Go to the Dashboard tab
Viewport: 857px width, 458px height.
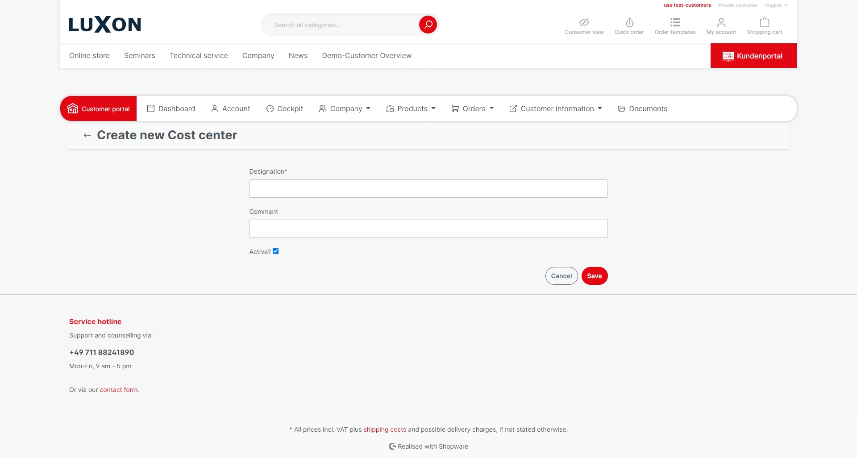tap(171, 109)
